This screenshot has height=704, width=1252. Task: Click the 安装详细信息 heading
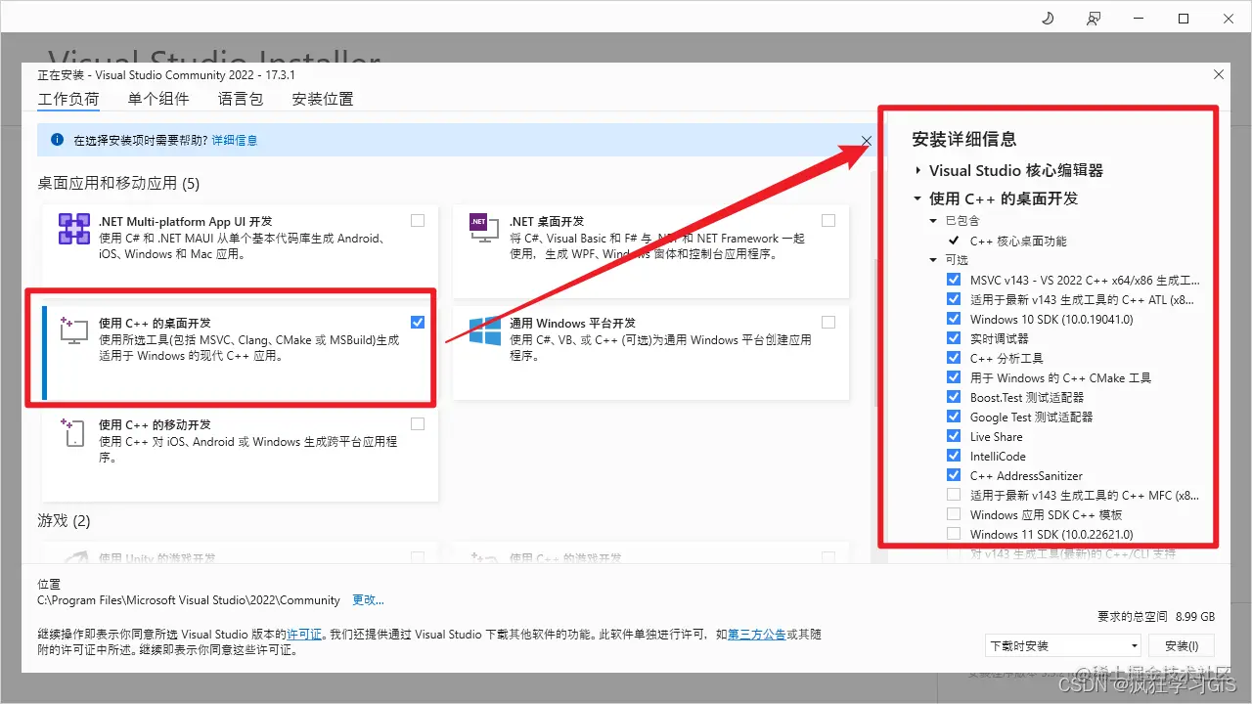pos(963,139)
